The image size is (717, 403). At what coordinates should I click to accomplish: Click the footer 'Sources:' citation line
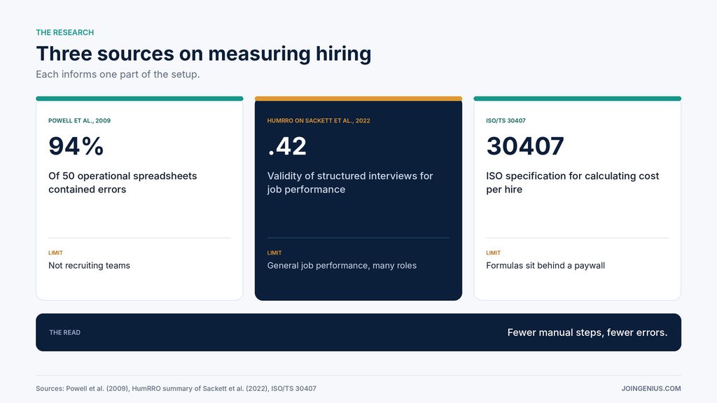pyautogui.click(x=176, y=388)
